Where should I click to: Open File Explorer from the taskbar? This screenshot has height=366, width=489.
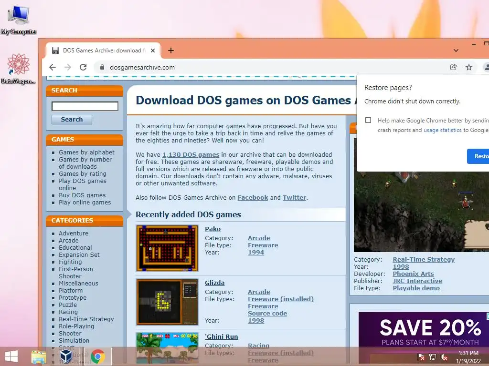[x=39, y=356]
